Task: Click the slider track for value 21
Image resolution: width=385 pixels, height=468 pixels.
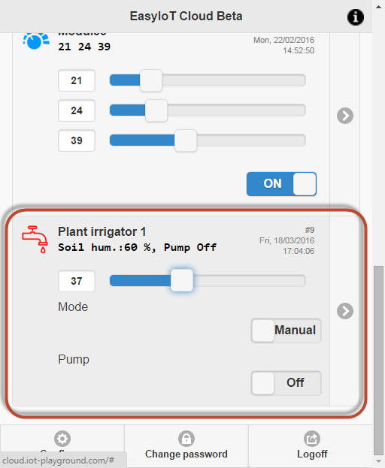Action: coord(208,80)
